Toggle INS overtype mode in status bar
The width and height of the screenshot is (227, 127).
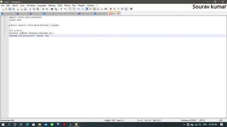pyautogui.click(x=221, y=120)
